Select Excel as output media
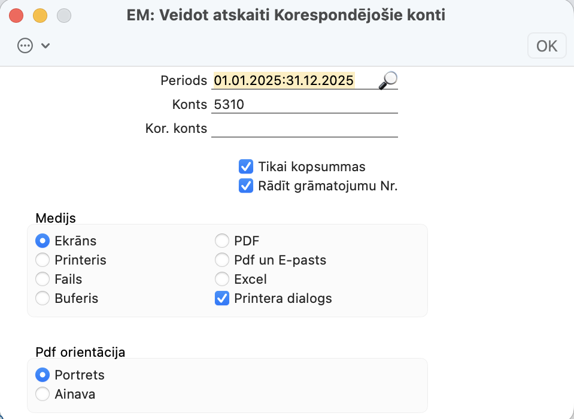The width and height of the screenshot is (574, 419). (x=222, y=280)
